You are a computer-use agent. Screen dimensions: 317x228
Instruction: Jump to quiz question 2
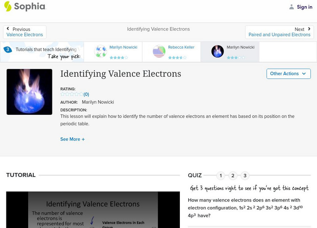(233, 176)
